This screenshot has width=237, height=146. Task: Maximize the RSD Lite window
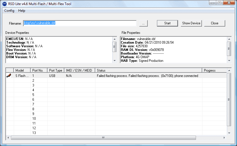[x=220, y=3]
